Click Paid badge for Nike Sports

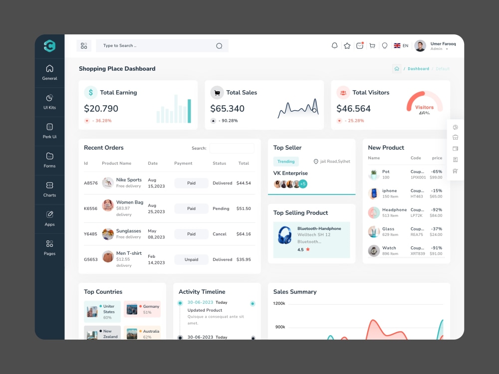pos(191,183)
